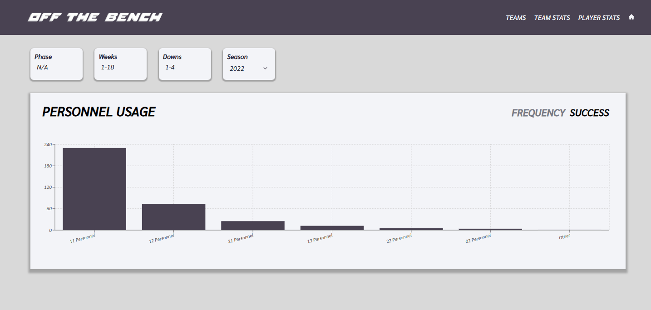Screen dimensions: 651x310
Task: Click the N/A Phase value
Action: (42, 67)
